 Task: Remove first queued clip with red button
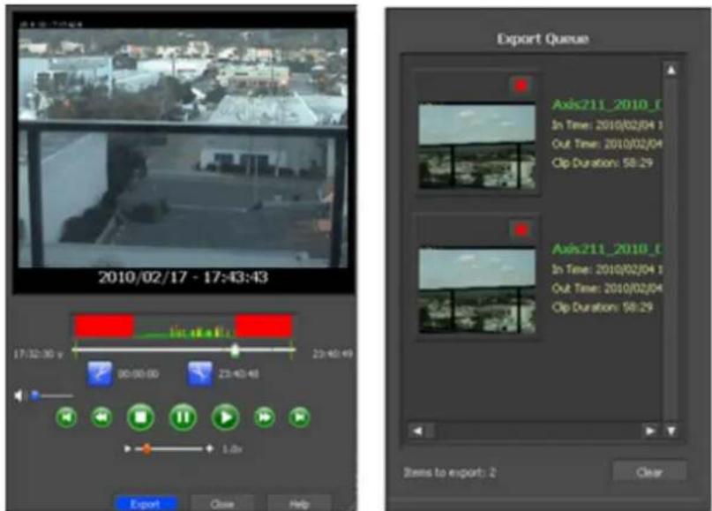[521, 86]
